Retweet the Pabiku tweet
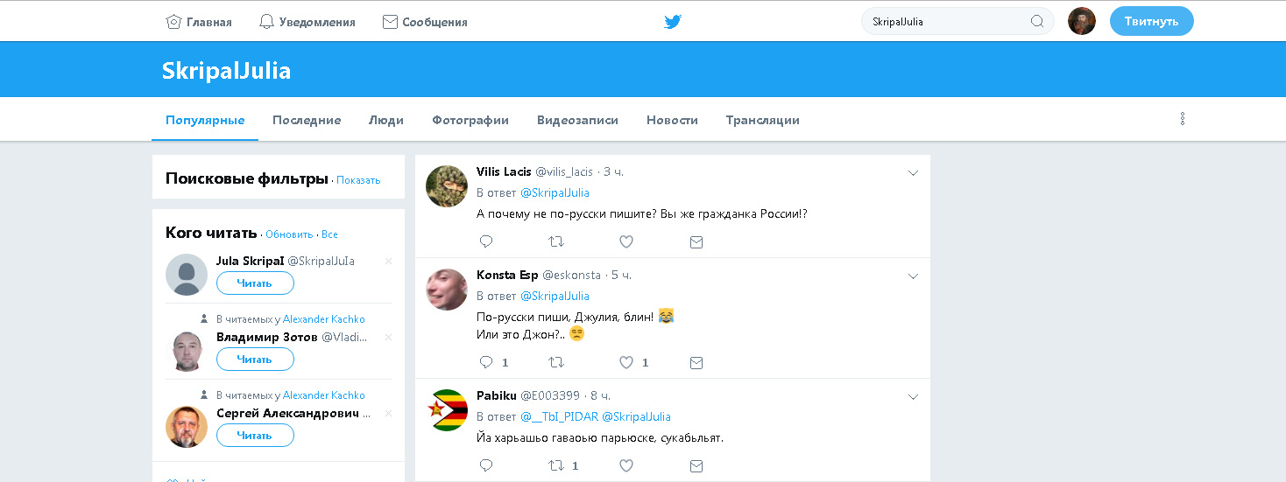Viewport: 1286px width, 482px height. (556, 465)
